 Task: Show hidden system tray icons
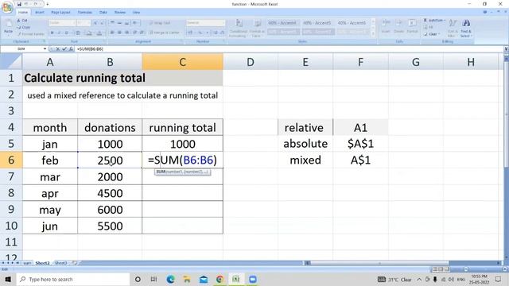pos(419,279)
